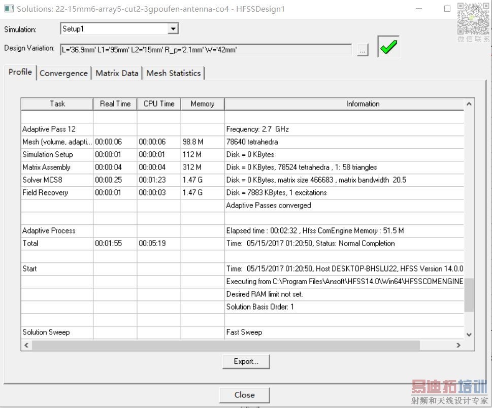Select the 'Mesh (volume, adapti...' task cell

pos(57,142)
